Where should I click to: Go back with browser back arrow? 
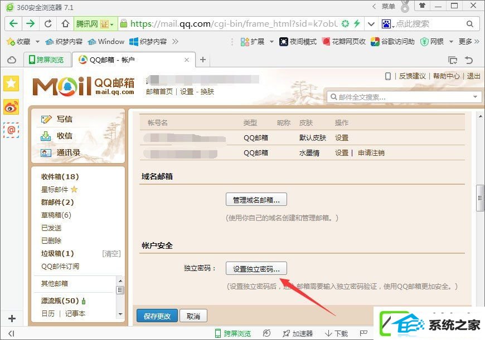pos(13,23)
